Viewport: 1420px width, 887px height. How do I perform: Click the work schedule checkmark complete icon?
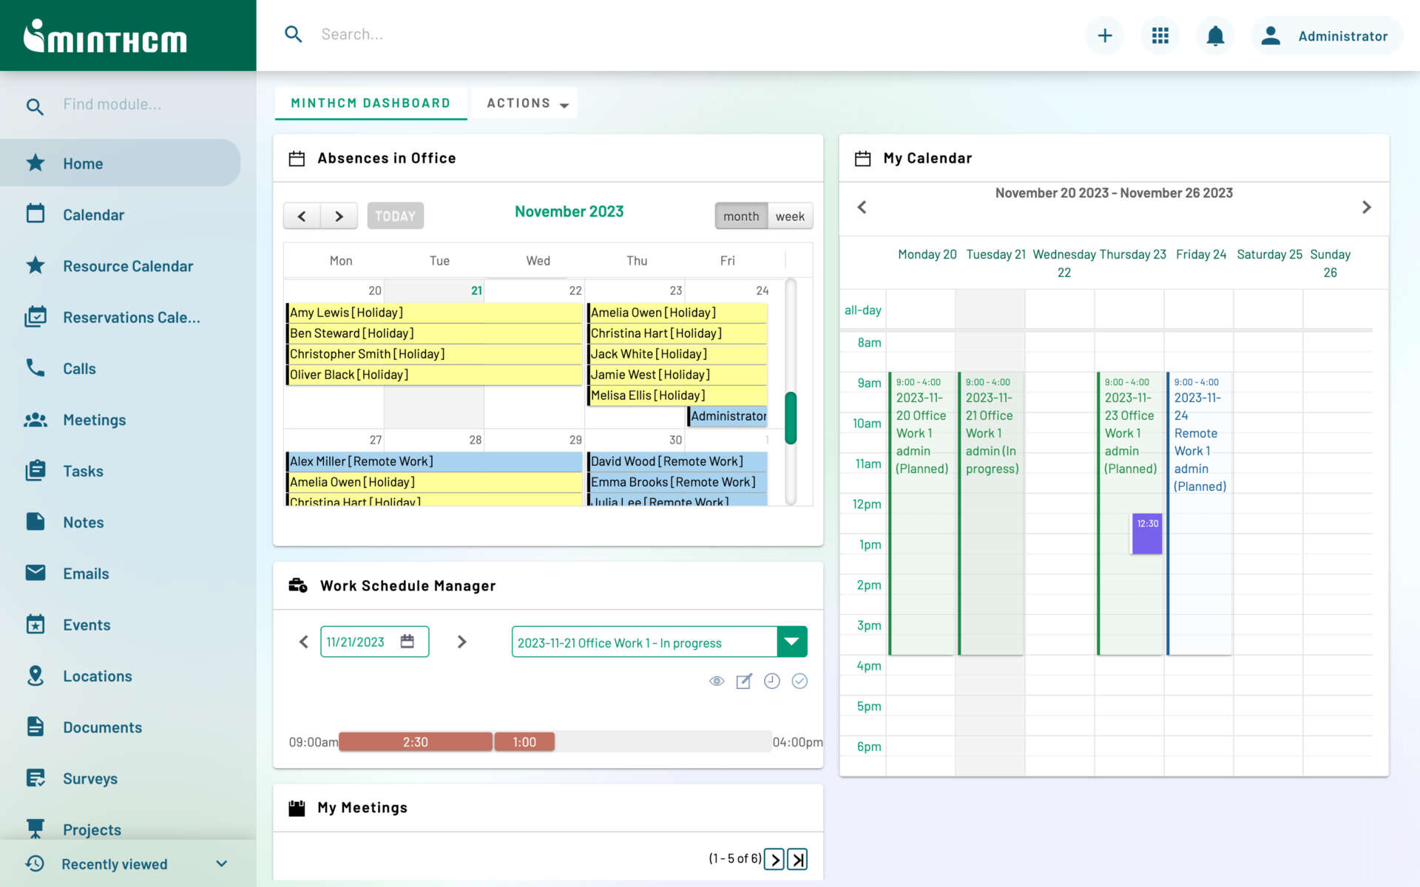tap(799, 681)
